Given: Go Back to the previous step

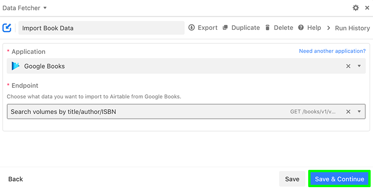Looking at the screenshot, I should click(16, 179).
